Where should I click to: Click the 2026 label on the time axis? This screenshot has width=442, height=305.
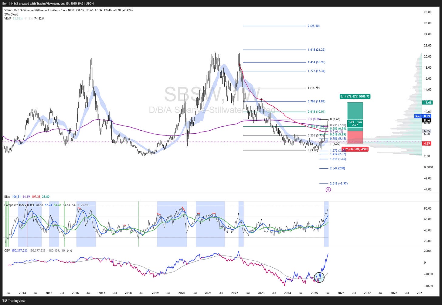point(341,293)
